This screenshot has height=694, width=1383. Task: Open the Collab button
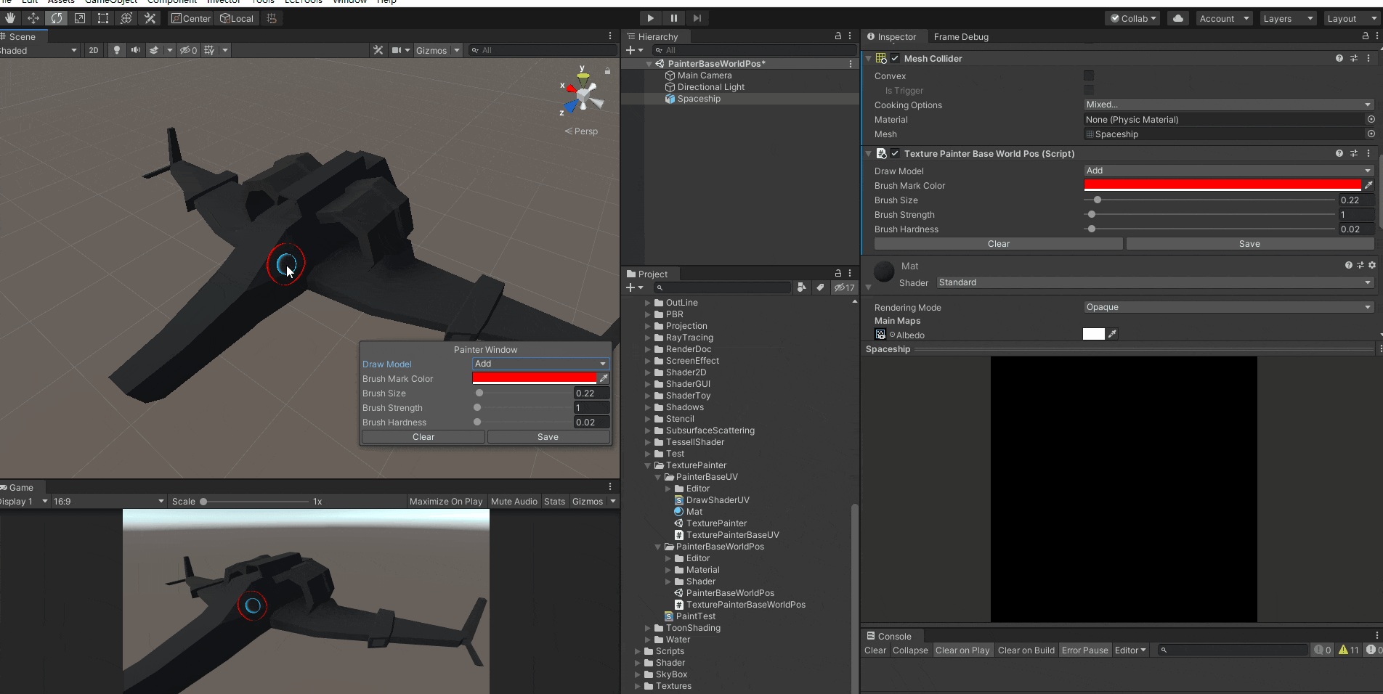tap(1133, 18)
